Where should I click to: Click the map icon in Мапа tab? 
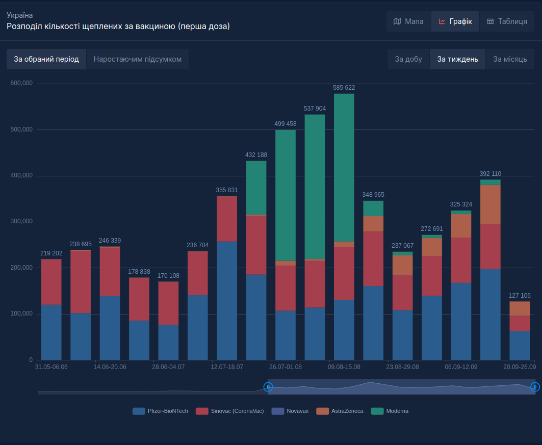click(397, 21)
